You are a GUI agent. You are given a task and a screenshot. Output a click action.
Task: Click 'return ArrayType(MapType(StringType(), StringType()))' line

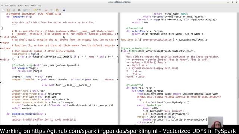pos(168,34)
